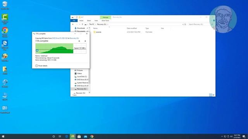The height and width of the screenshot is (139, 248).
Task: Open the Drive Tools tab
Action: coord(105,20)
